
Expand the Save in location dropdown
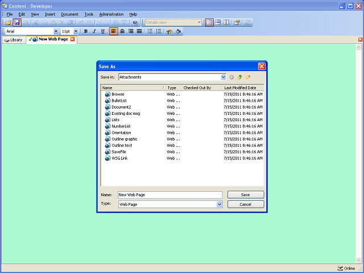coord(223,77)
